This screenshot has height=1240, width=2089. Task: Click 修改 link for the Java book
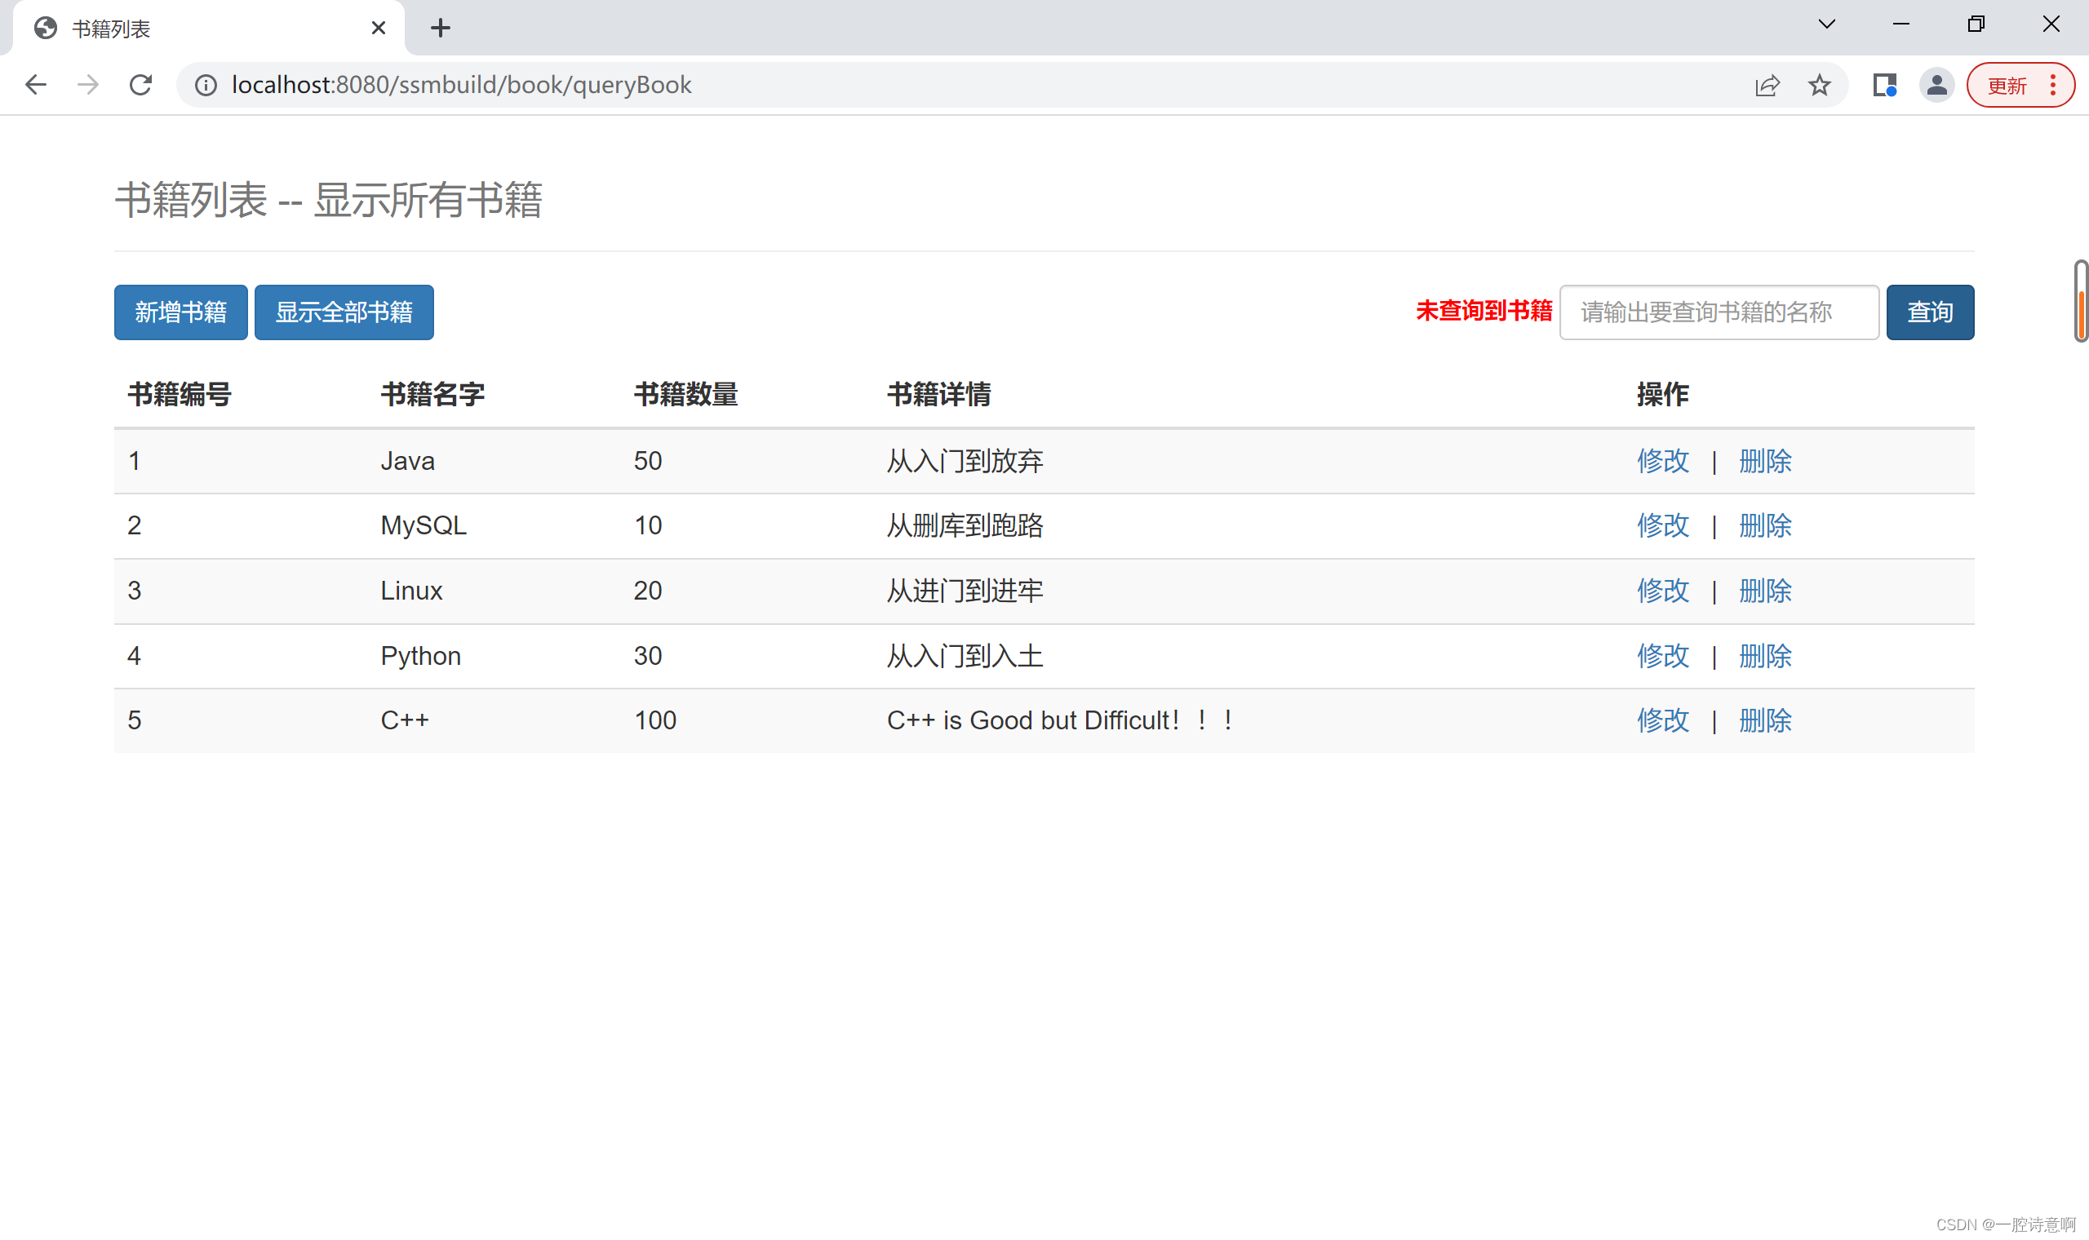click(x=1662, y=460)
